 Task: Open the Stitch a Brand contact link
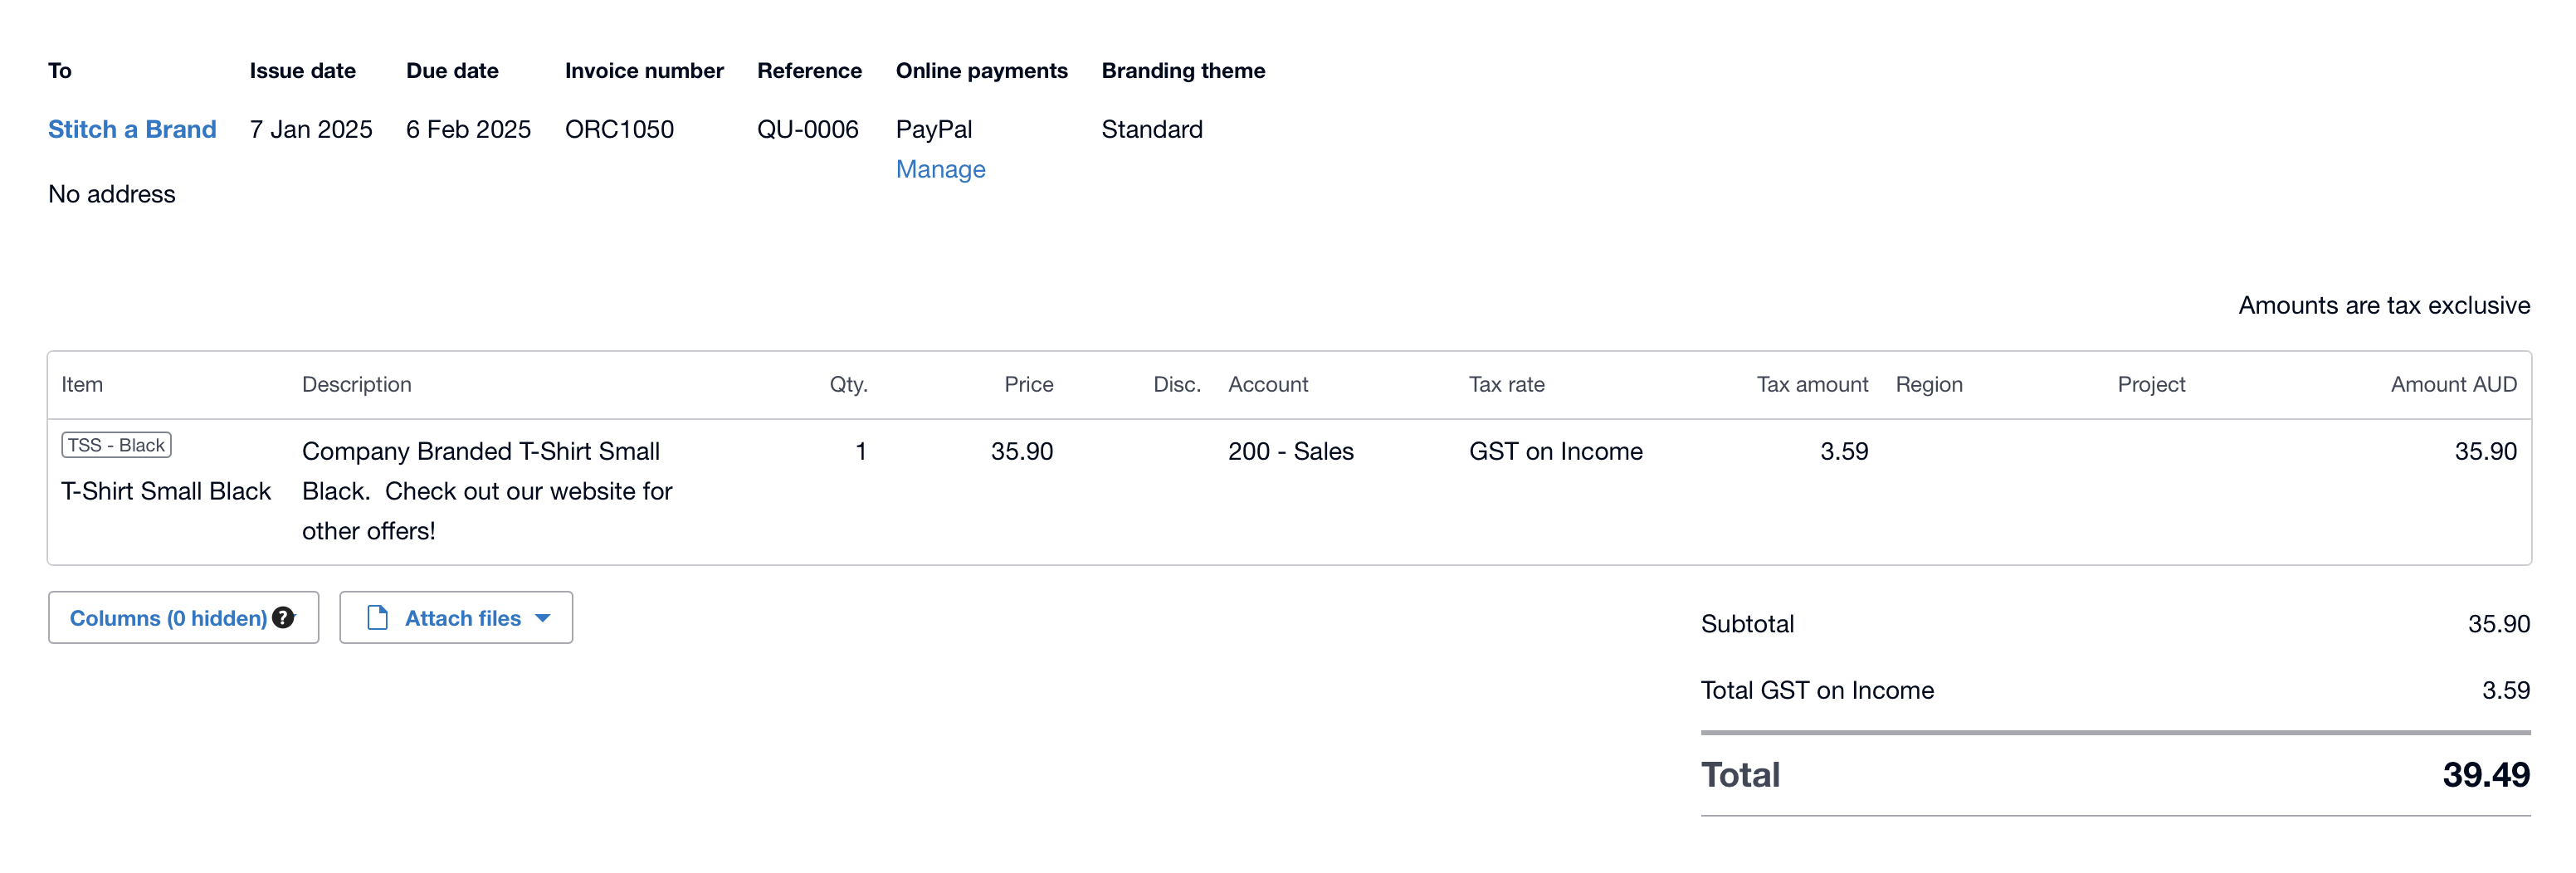tap(132, 129)
